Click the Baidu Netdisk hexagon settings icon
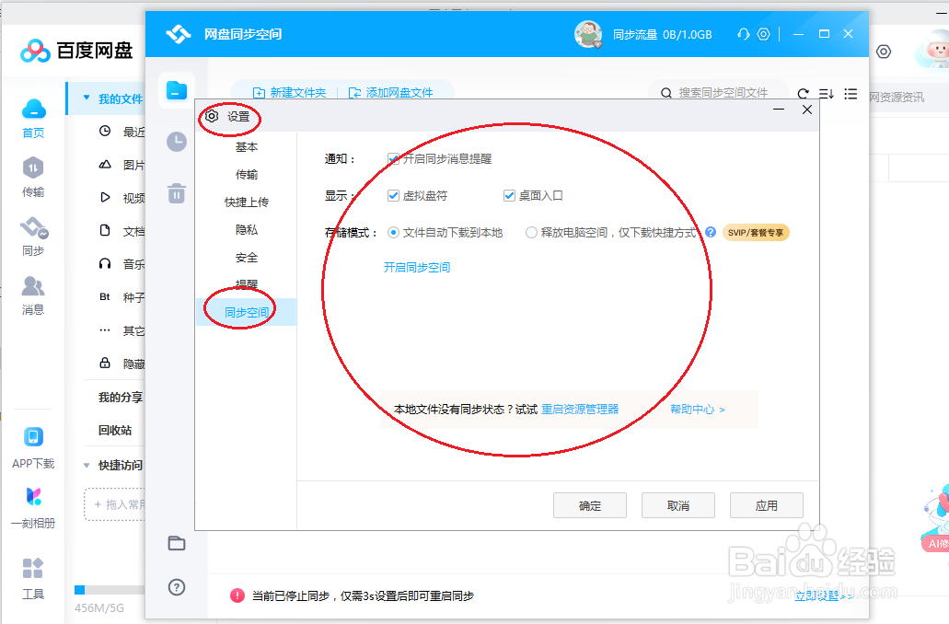949x624 pixels. (x=884, y=52)
